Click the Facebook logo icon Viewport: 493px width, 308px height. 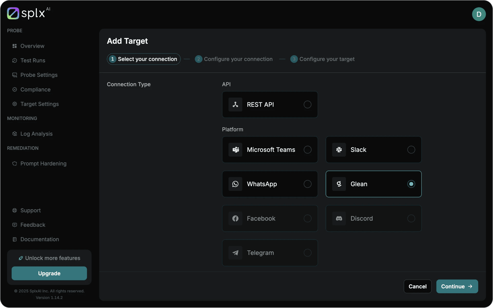(235, 218)
